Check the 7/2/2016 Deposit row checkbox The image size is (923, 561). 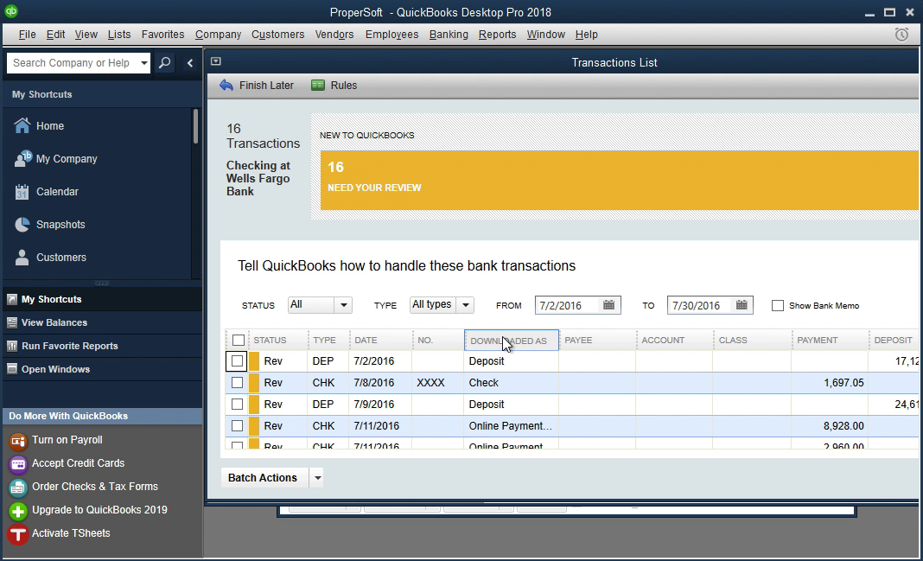(237, 360)
